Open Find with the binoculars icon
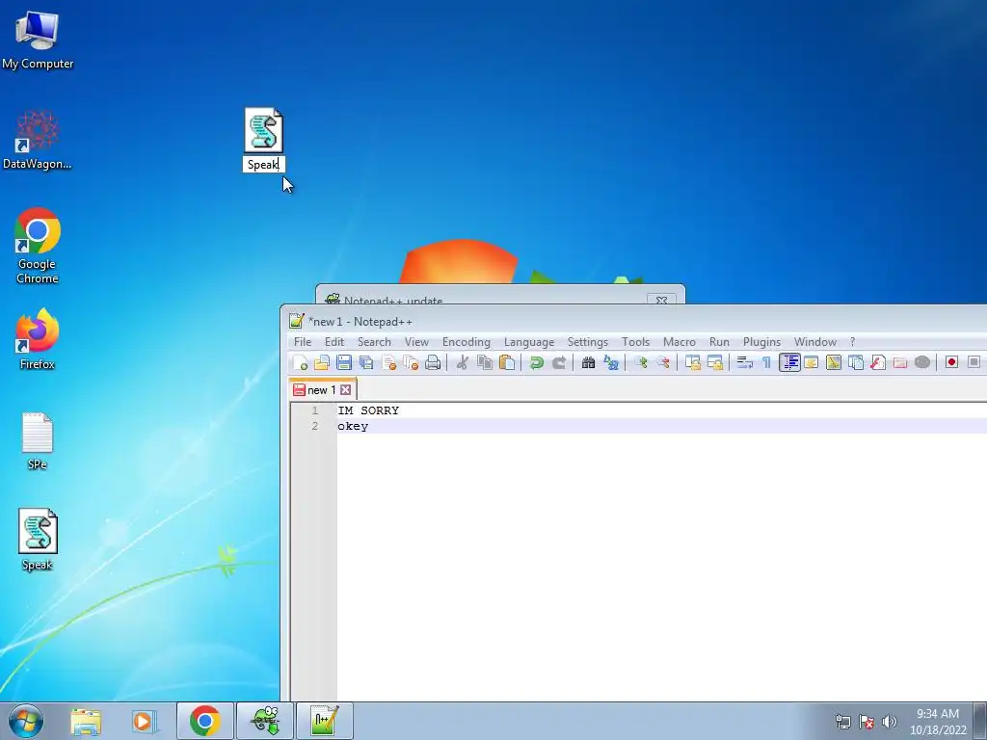This screenshot has width=987, height=740. 588,362
